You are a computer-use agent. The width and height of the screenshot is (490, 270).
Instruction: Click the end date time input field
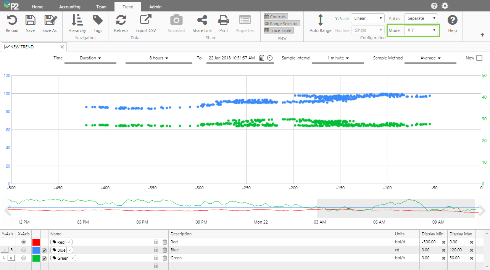tap(232, 58)
